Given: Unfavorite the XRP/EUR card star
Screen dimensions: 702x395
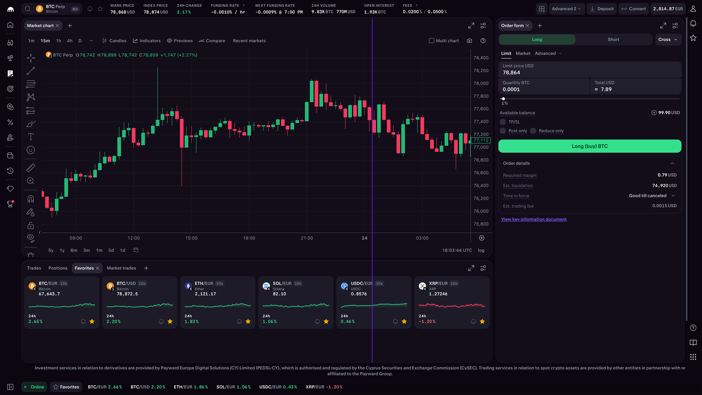Looking at the screenshot, I should coord(482,321).
